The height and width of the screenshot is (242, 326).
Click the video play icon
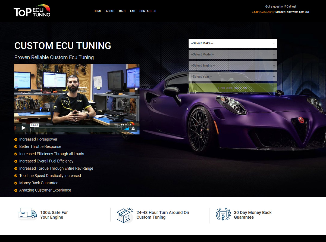pyautogui.click(x=23, y=128)
